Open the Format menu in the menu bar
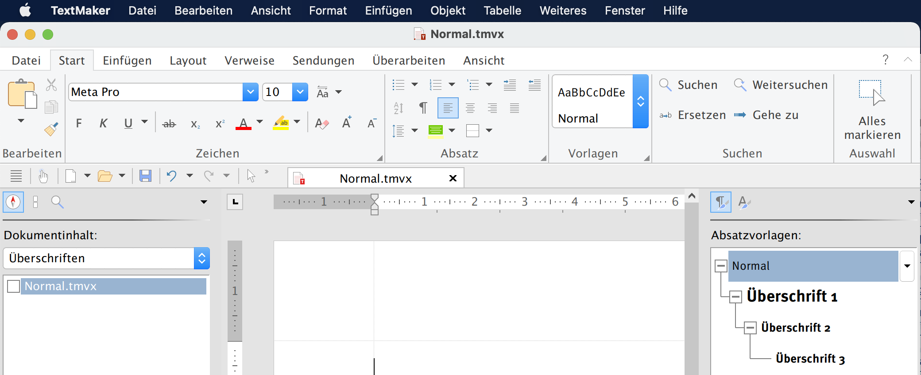The height and width of the screenshot is (375, 921). 328,11
